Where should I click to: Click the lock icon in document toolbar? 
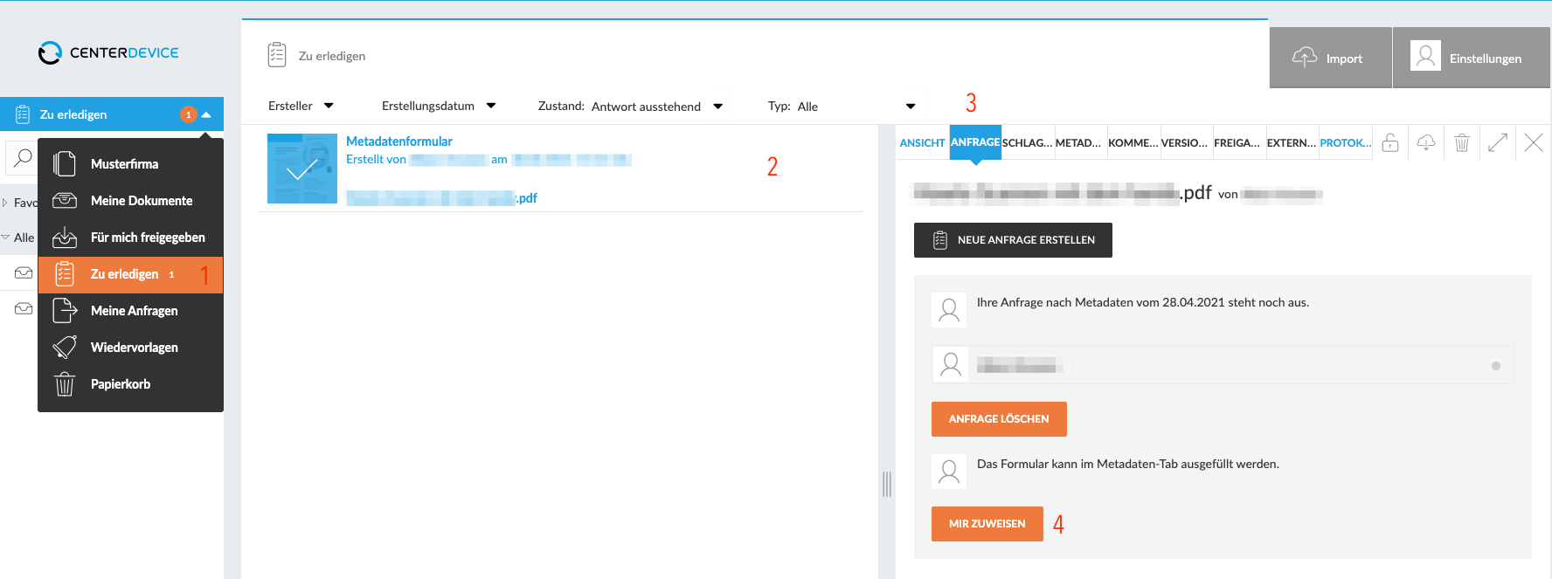[x=1390, y=142]
